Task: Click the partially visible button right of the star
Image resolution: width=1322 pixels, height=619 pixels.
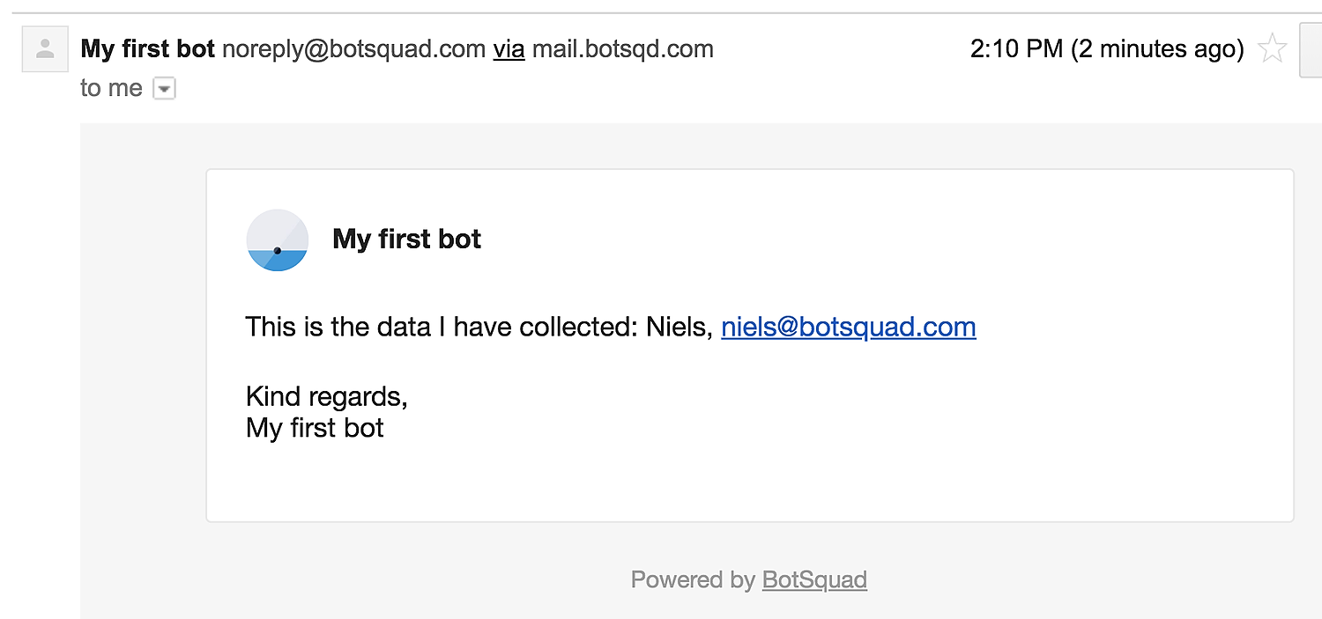Action: (1311, 49)
